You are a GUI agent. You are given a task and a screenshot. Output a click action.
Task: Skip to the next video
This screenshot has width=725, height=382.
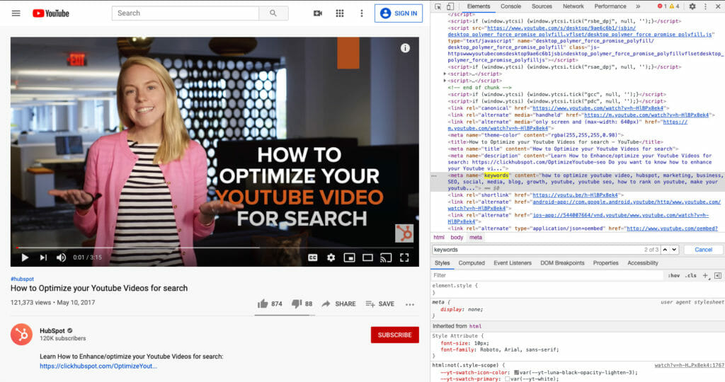43,257
